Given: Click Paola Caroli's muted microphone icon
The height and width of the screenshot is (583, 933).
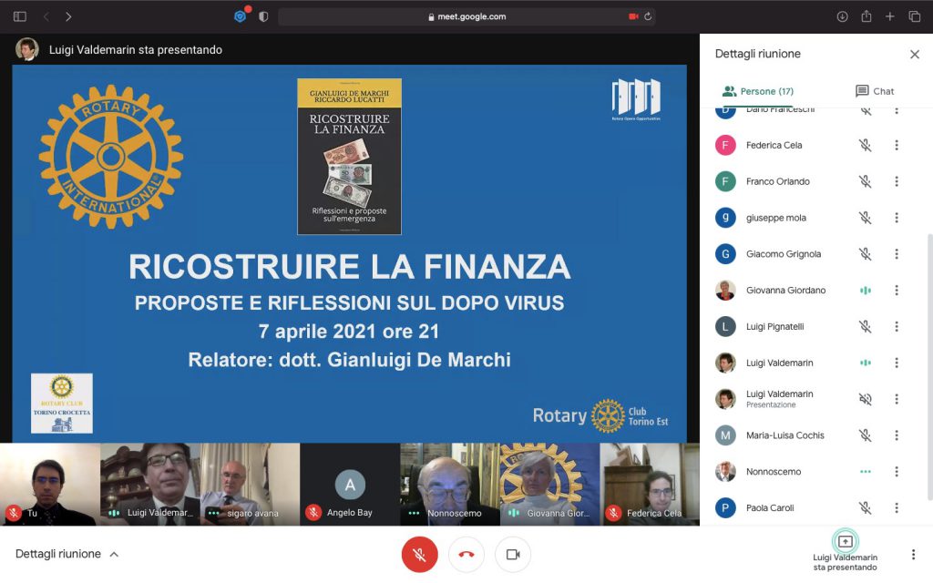Looking at the screenshot, I should (866, 508).
